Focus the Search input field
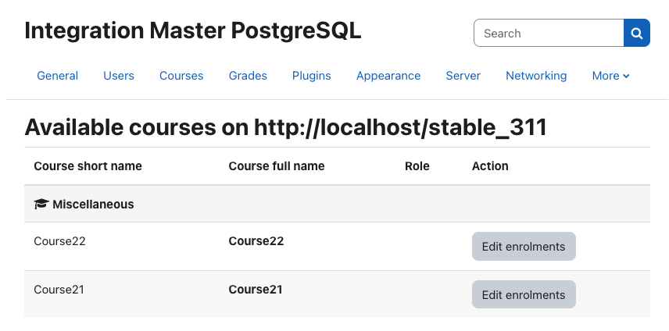 (x=549, y=33)
